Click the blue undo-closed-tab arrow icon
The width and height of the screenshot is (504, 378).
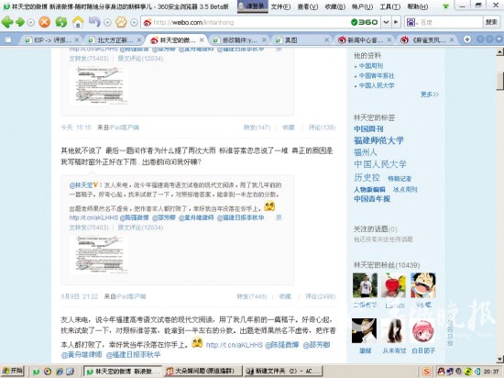coord(94,22)
